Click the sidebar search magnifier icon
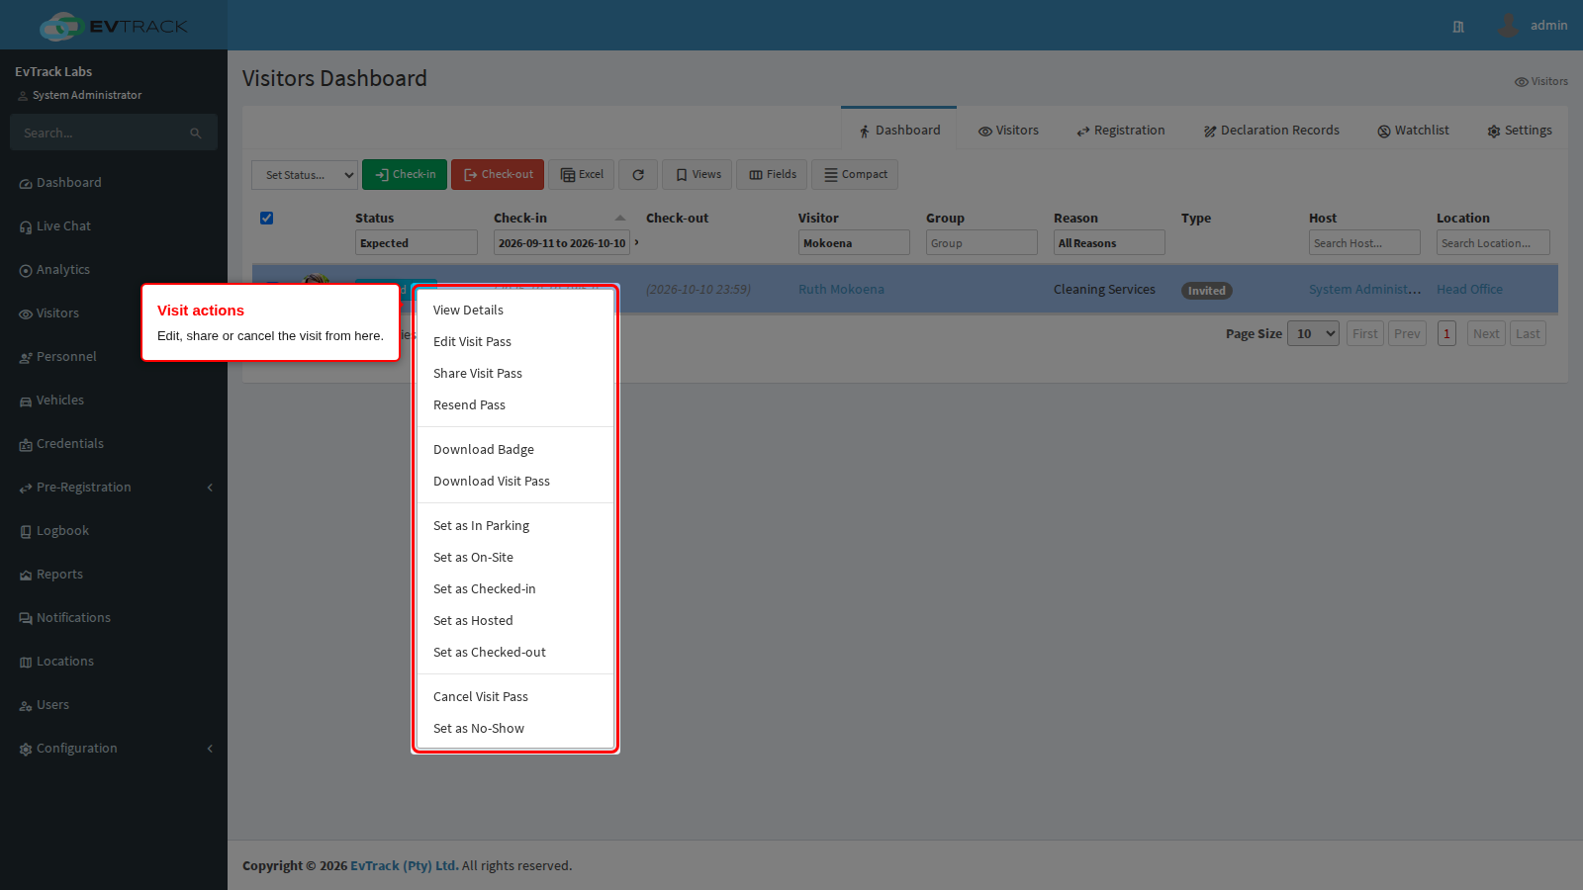Image resolution: width=1583 pixels, height=890 pixels. [x=196, y=133]
